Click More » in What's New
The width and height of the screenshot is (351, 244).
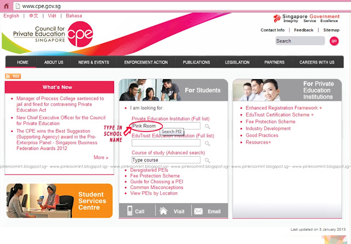(x=101, y=157)
